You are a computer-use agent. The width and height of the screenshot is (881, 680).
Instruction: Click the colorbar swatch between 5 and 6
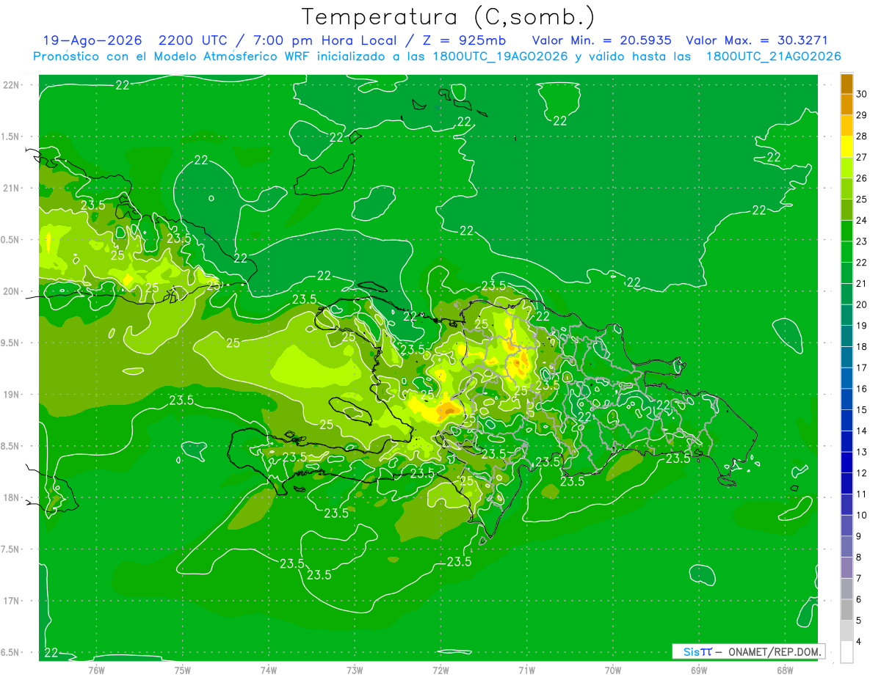click(x=846, y=610)
